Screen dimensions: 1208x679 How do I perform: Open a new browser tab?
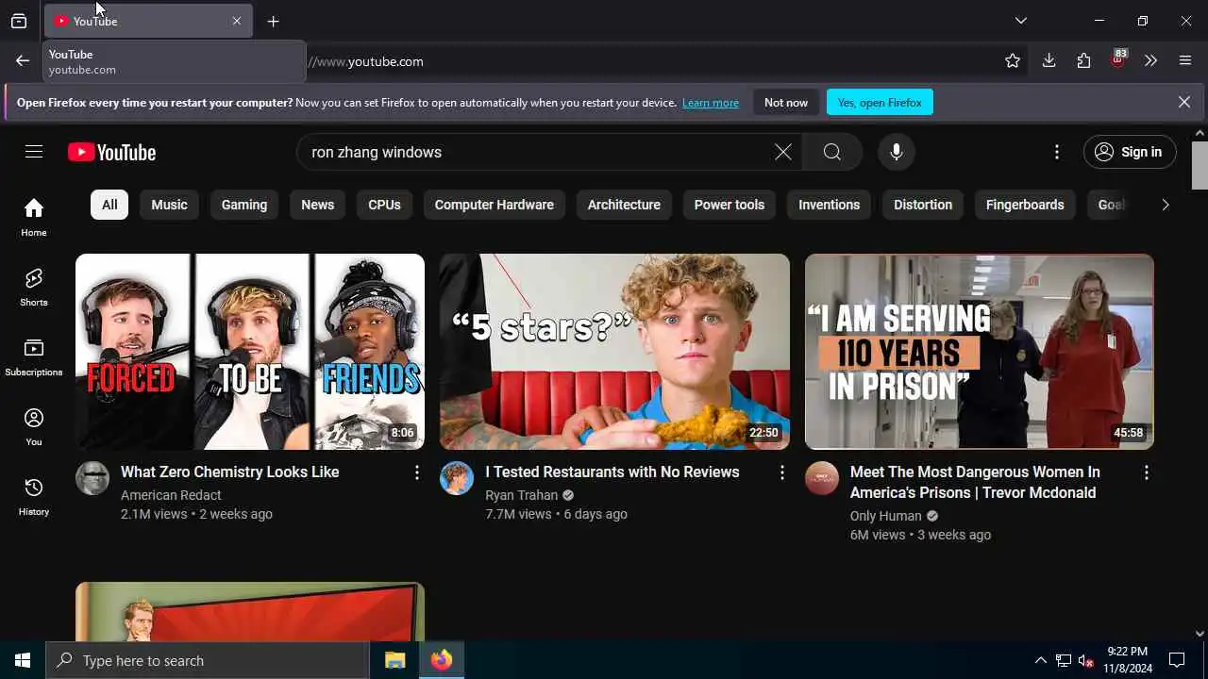(273, 21)
